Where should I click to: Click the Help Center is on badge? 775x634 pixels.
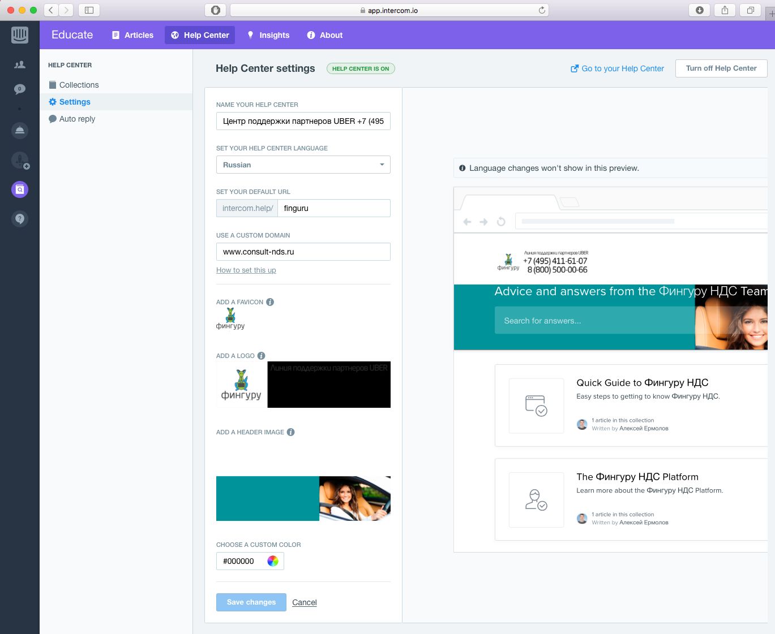(361, 68)
